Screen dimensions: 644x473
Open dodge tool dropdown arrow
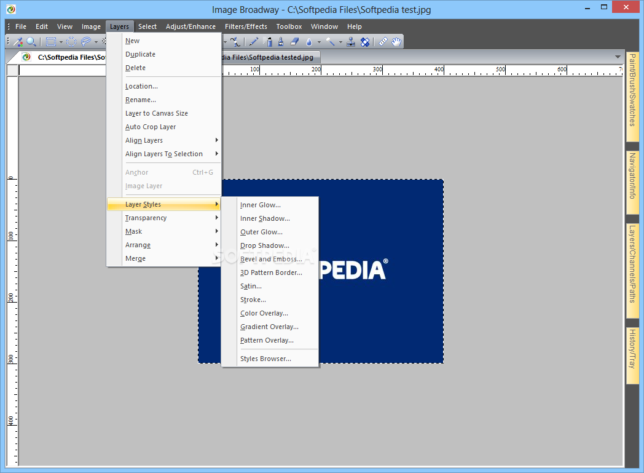340,42
